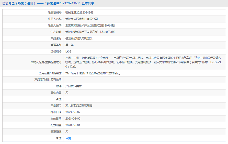Viewport: 228px width, 144px height.
Task: Click the intended use text 本产品用于缓解产妇
Action: (x=93, y=73)
